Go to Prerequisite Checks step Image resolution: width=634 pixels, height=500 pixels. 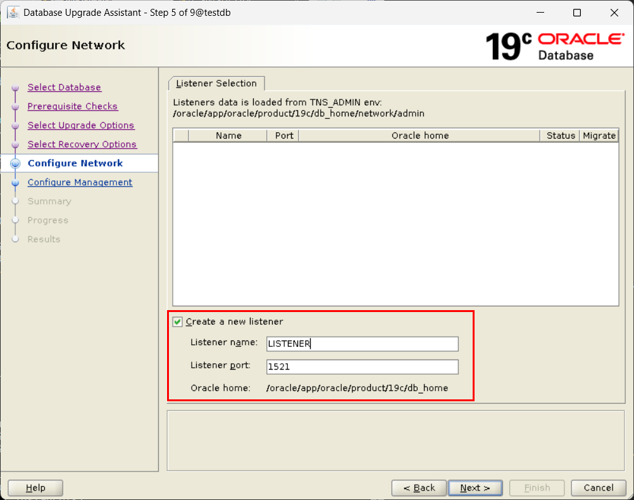click(x=73, y=106)
